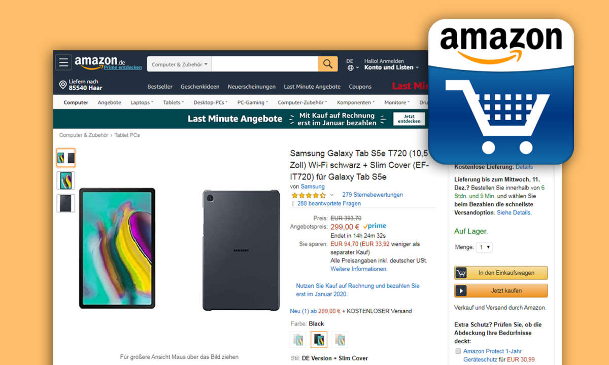609x365 pixels.
Task: Open the Bestseller navigation item
Action: click(x=160, y=87)
